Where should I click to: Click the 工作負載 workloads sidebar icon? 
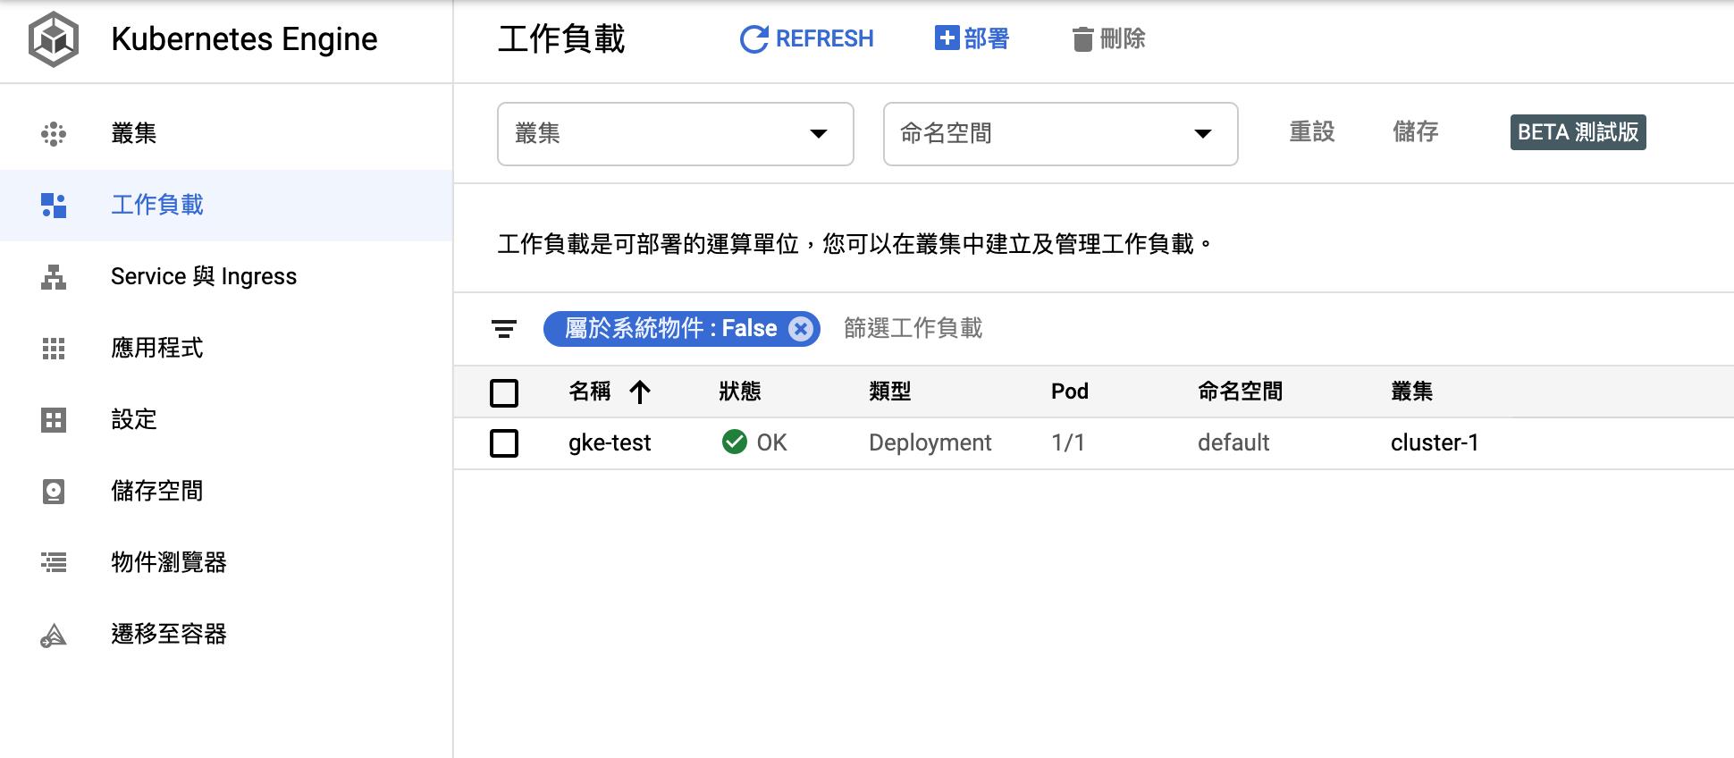tap(54, 206)
